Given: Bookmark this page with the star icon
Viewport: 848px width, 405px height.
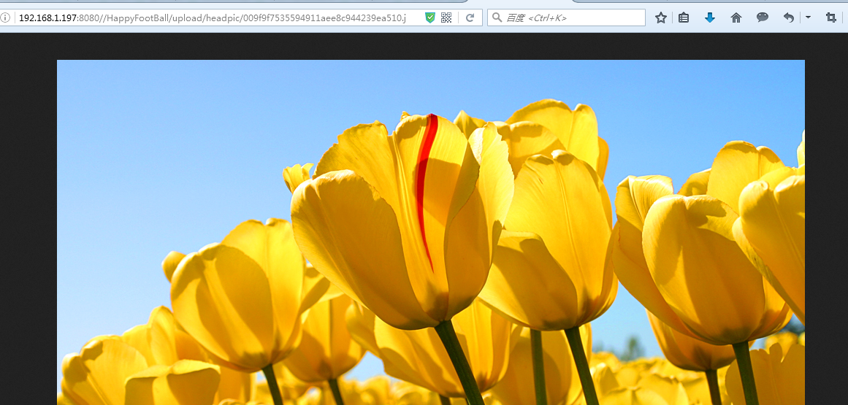Looking at the screenshot, I should (x=660, y=18).
